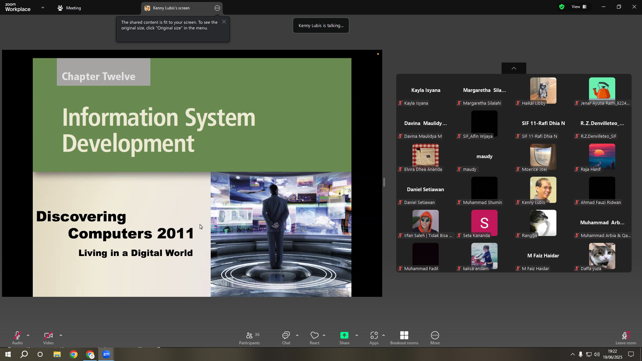Click the shared Chapter Twelve slide
The height and width of the screenshot is (361, 642).
point(192,177)
